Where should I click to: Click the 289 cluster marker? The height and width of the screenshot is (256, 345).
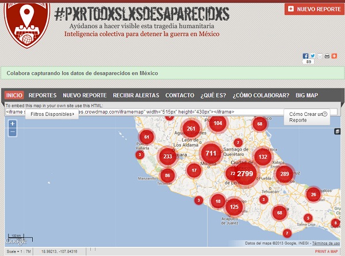284,174
